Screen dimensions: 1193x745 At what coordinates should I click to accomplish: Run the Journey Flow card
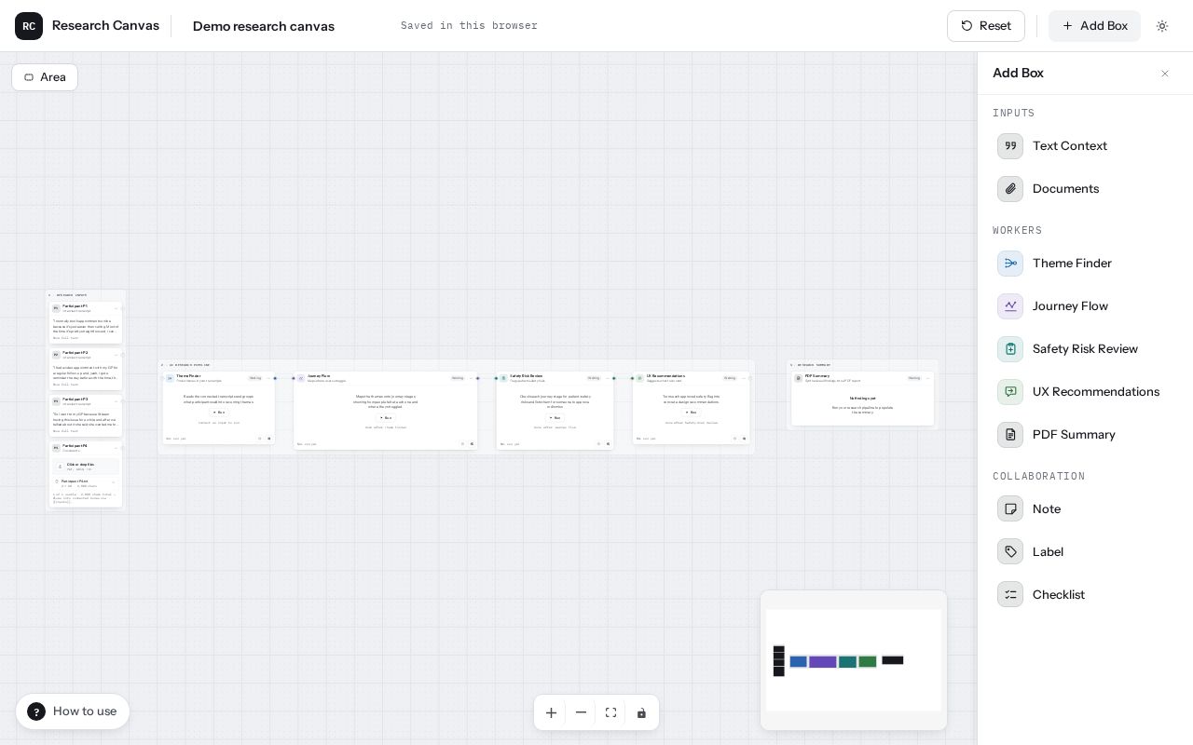pos(386,418)
